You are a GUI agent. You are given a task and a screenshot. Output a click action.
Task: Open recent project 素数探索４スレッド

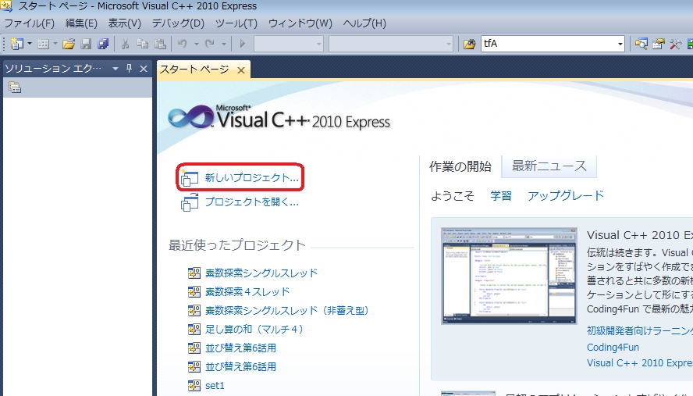coord(247,291)
